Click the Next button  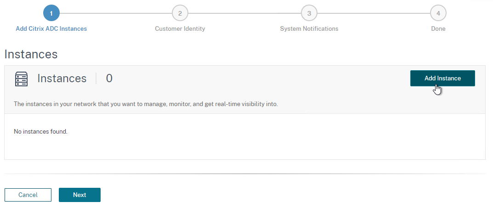[79, 195]
